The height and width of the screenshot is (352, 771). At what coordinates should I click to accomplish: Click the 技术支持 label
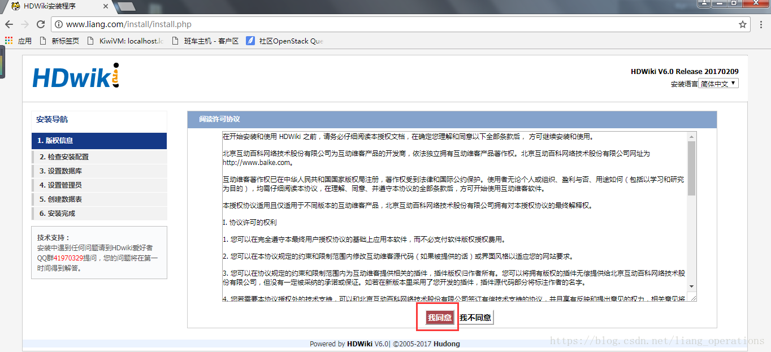pyautogui.click(x=54, y=238)
